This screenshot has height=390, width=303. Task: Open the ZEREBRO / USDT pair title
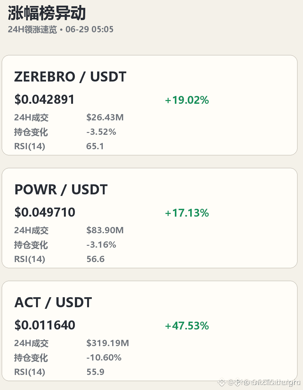coord(70,77)
